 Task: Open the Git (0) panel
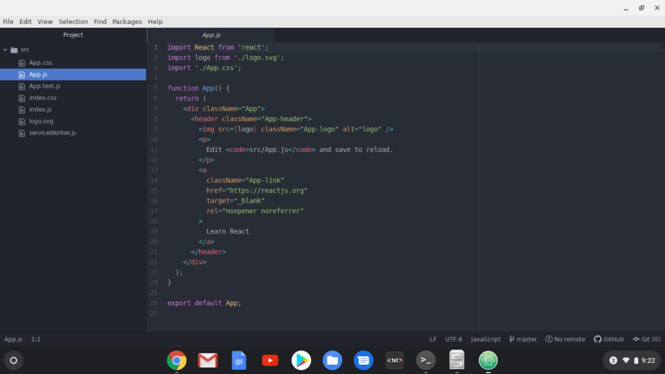tap(647, 339)
